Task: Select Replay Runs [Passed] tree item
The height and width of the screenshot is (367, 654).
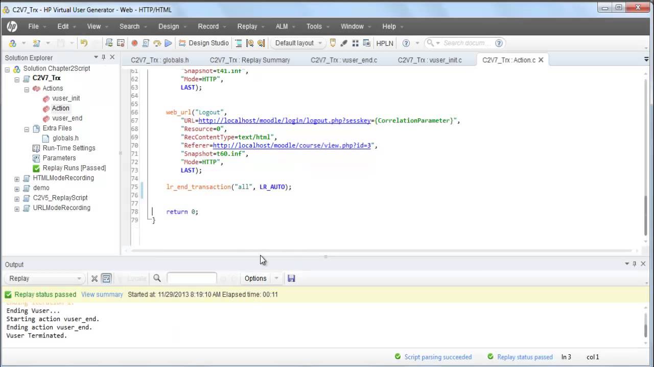Action: click(x=74, y=168)
